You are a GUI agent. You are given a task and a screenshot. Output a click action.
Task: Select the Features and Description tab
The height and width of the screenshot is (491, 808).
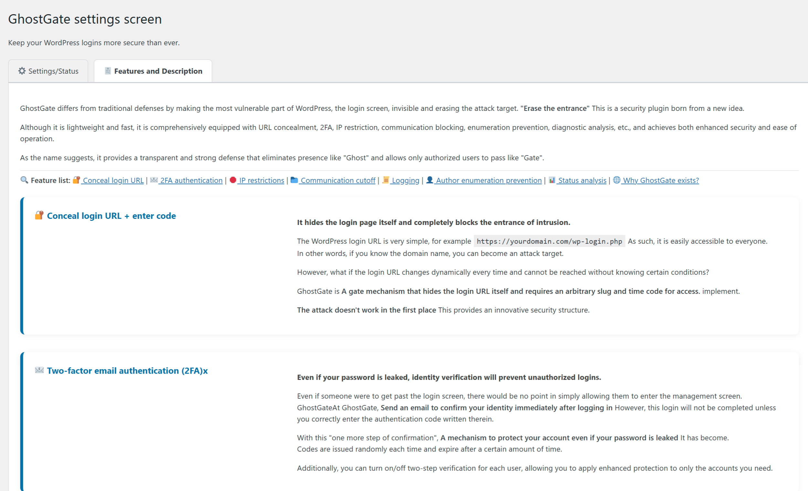coord(153,71)
